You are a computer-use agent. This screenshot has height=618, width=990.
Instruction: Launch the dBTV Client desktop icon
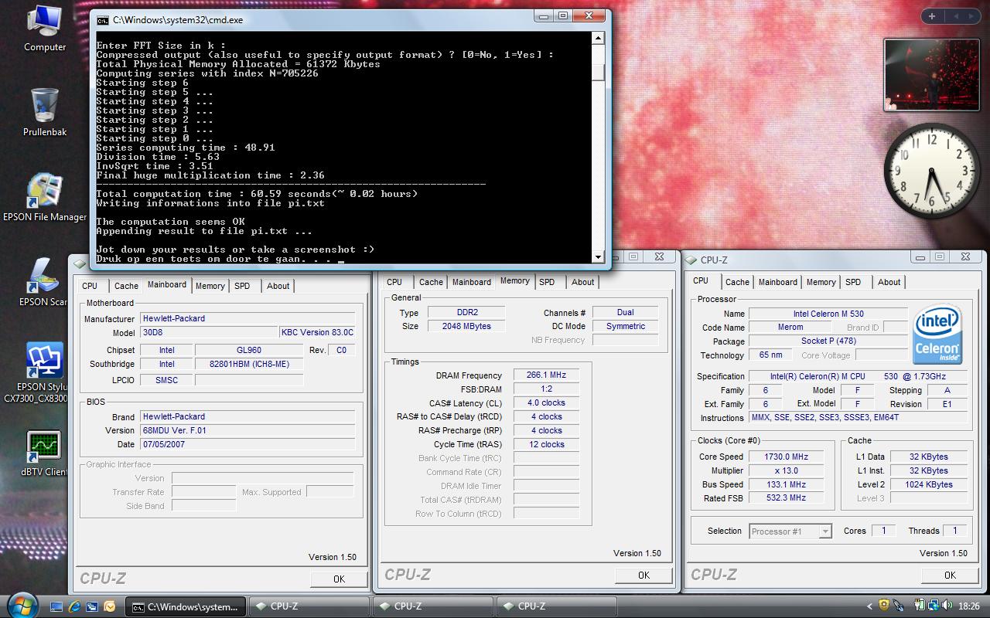click(45, 453)
